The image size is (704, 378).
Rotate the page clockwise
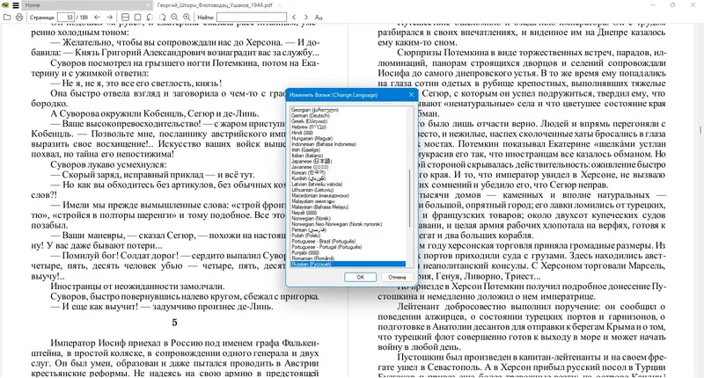(x=162, y=17)
